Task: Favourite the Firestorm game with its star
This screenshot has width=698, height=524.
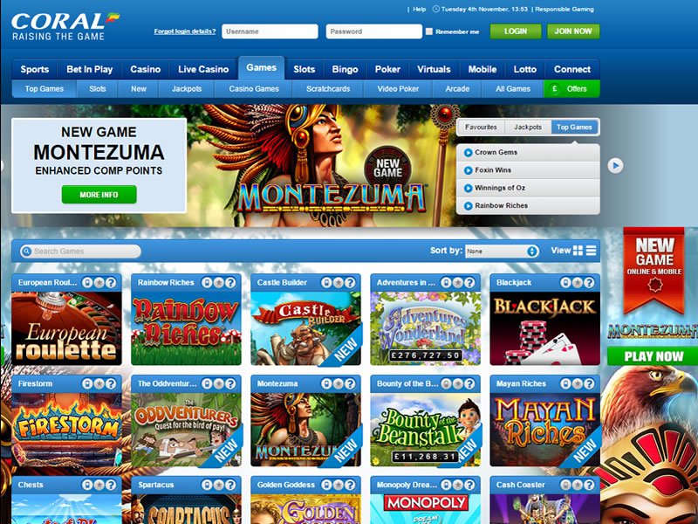Action: coord(99,383)
